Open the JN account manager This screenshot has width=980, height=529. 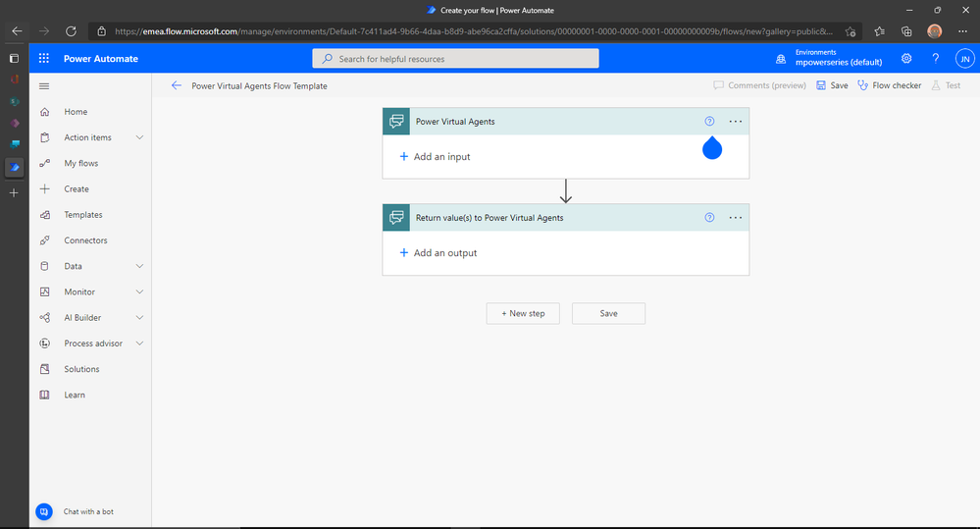coord(965,59)
